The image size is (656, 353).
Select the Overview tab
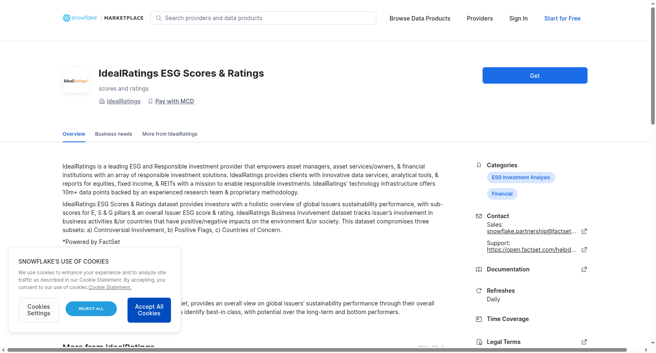(74, 134)
